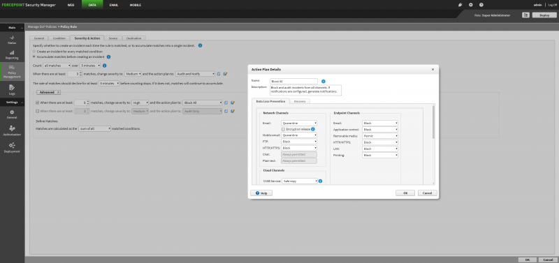The image size is (559, 263).
Task: Click info icon next to 5 minutes count dropdown
Action: pyautogui.click(x=104, y=66)
